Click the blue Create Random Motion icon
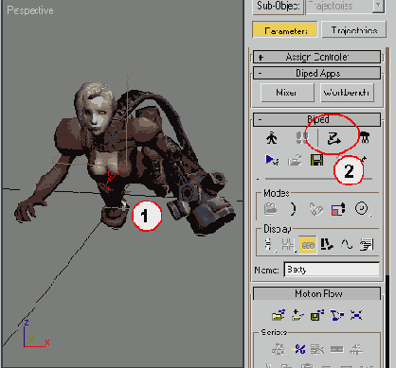 click(298, 349)
